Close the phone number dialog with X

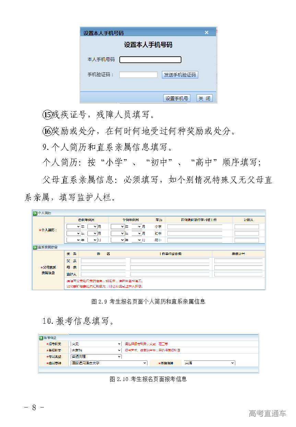(x=206, y=33)
